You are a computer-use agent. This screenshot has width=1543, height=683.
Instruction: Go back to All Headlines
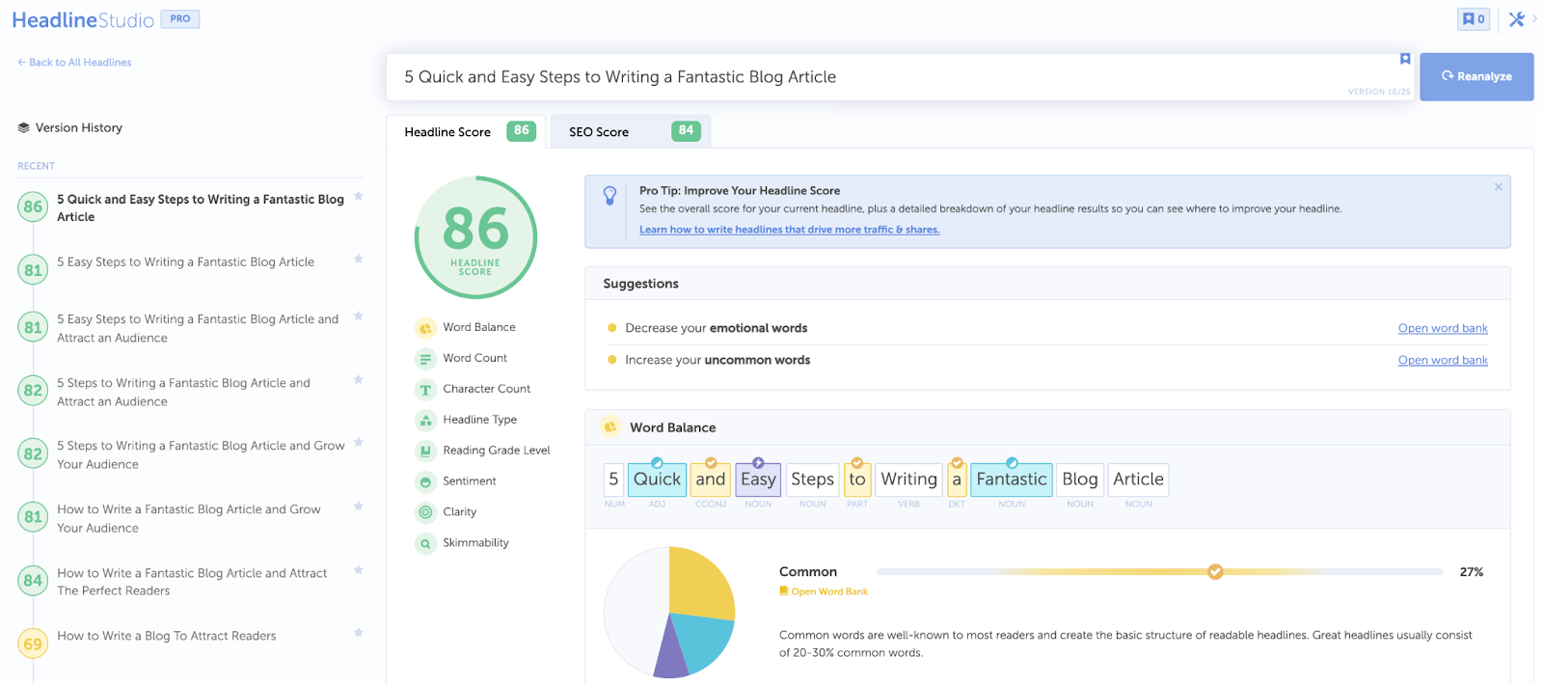[x=74, y=63]
